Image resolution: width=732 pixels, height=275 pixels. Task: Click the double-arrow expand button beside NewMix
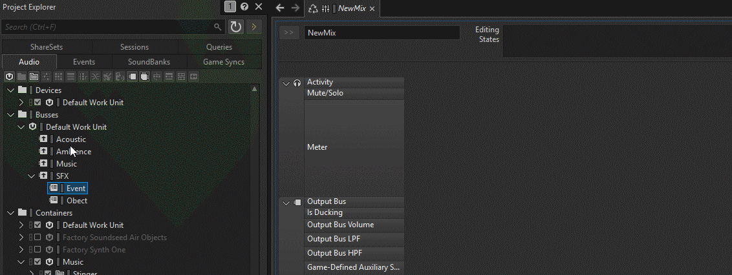289,33
